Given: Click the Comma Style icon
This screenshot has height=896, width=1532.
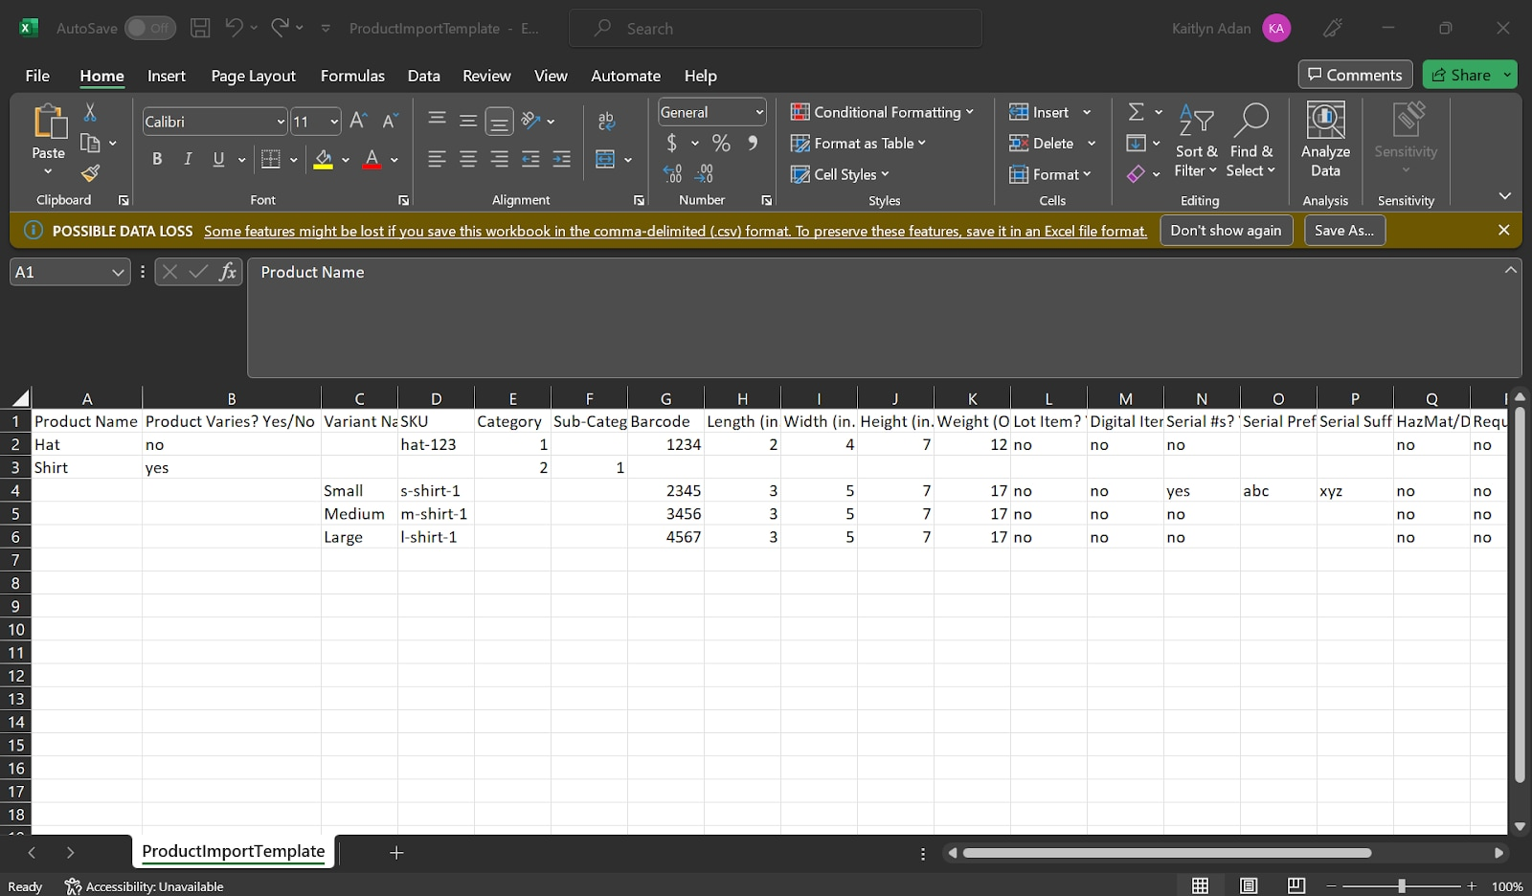Looking at the screenshot, I should 753,143.
